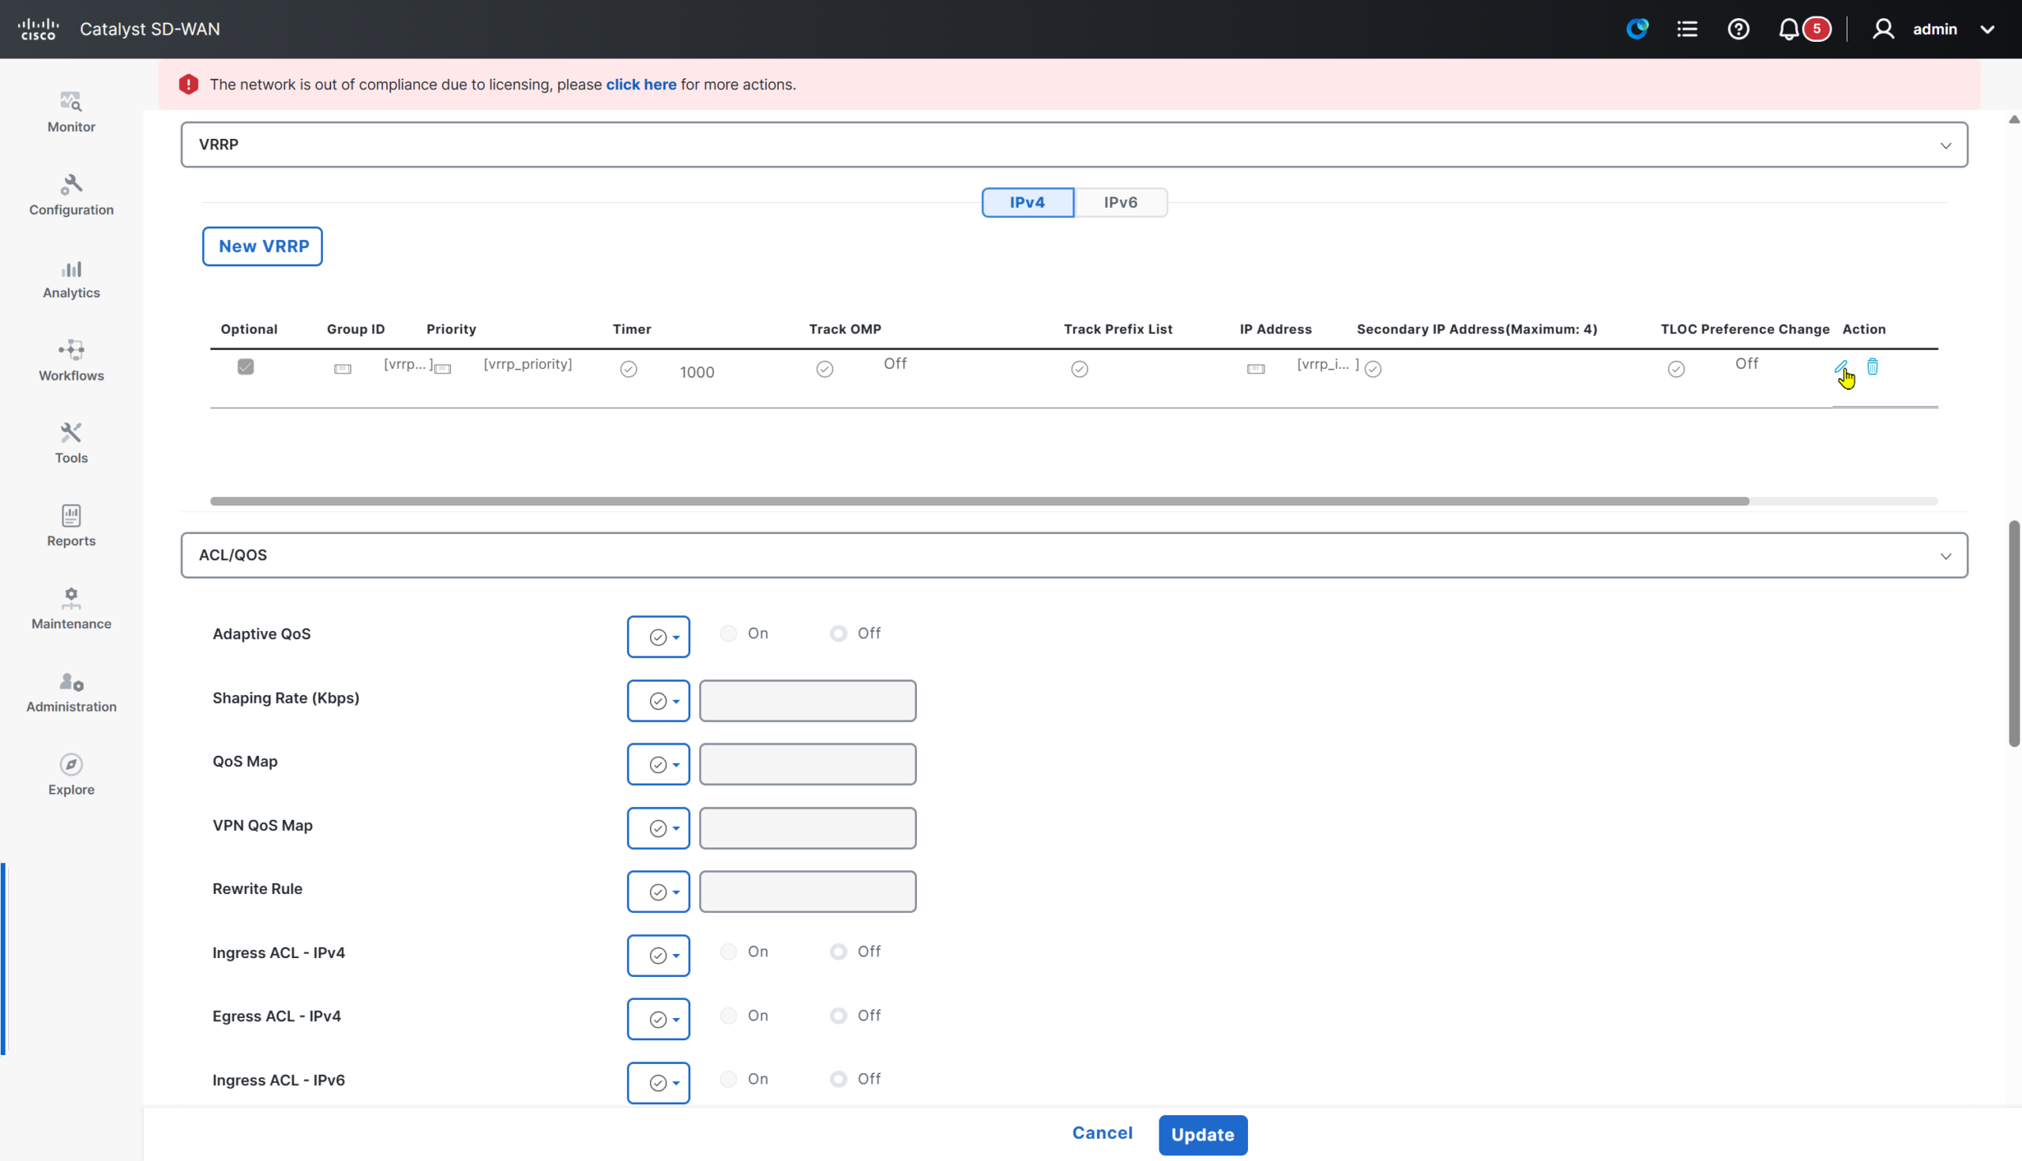Open the task list icon in header

(1687, 28)
